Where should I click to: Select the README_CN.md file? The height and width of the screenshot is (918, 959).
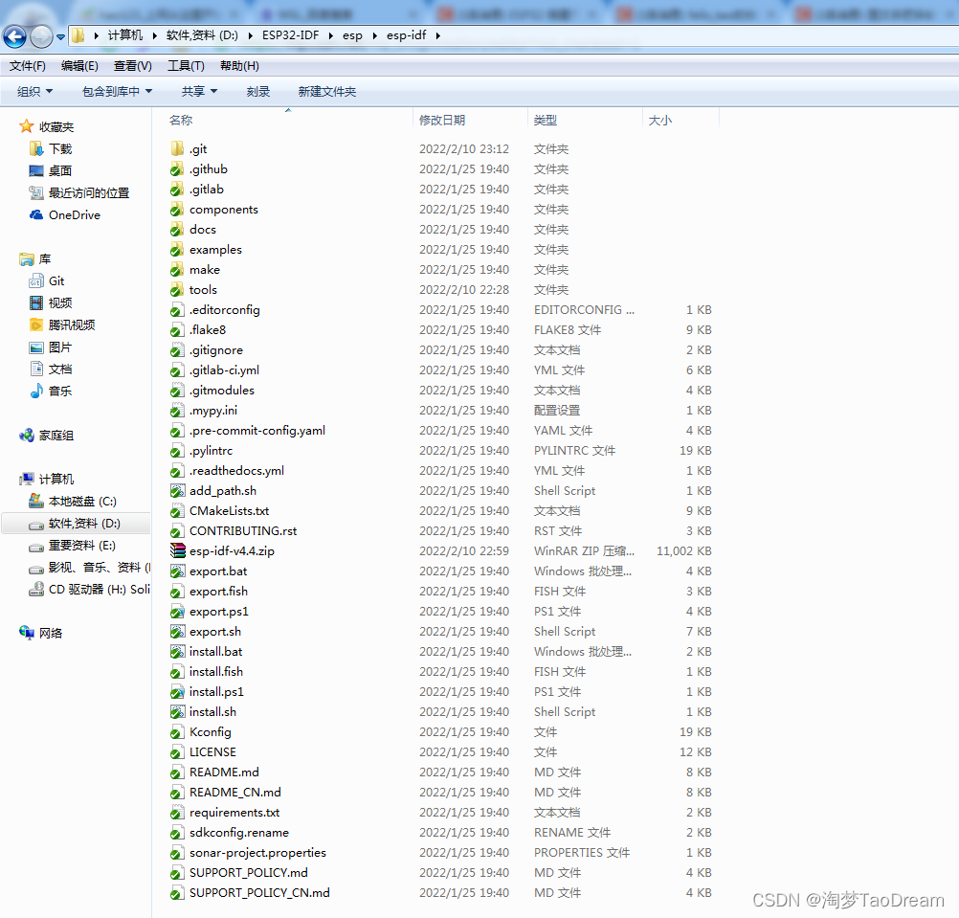pos(235,793)
